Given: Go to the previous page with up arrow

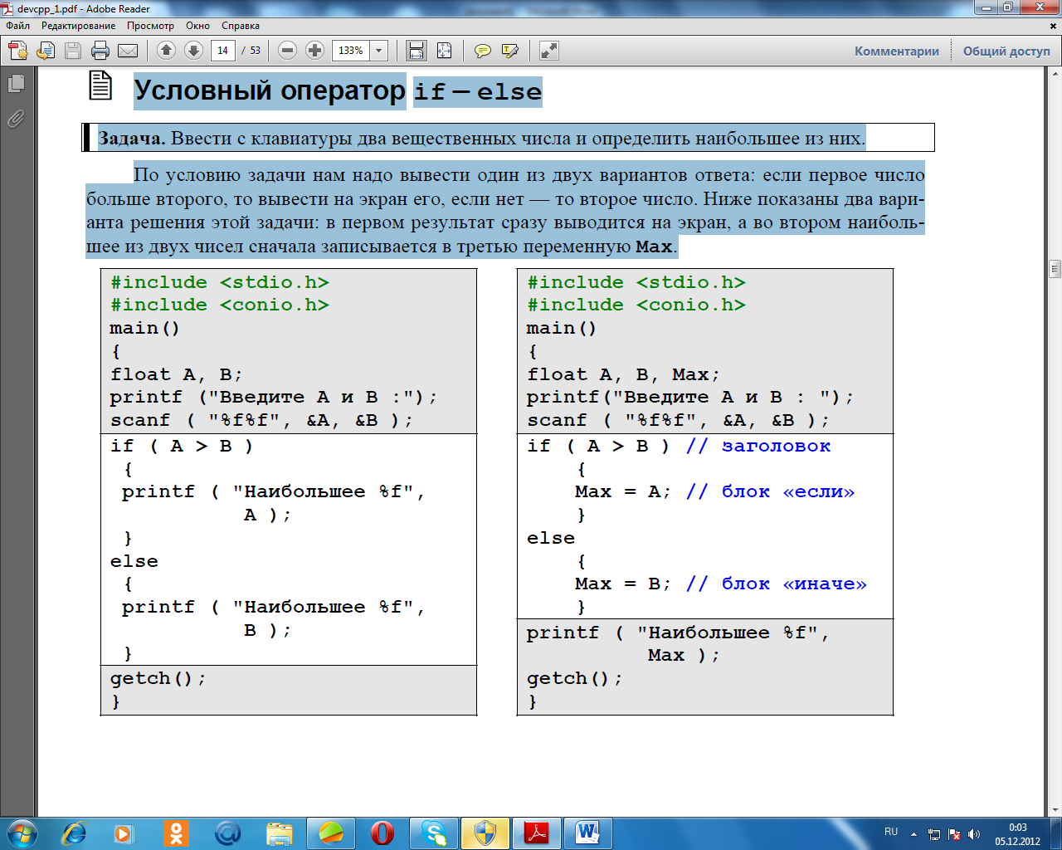Looking at the screenshot, I should point(166,51).
